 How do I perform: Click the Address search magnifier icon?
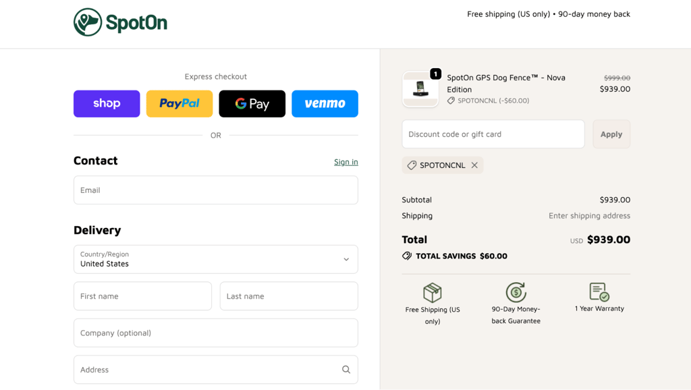click(346, 369)
